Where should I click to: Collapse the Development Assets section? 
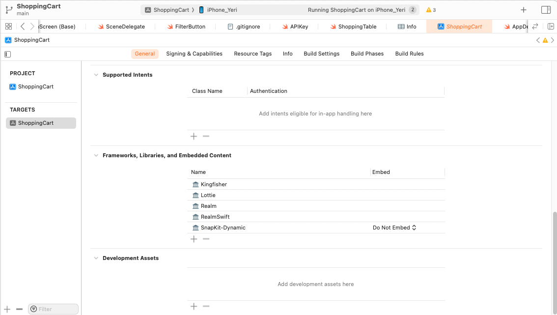(96, 258)
